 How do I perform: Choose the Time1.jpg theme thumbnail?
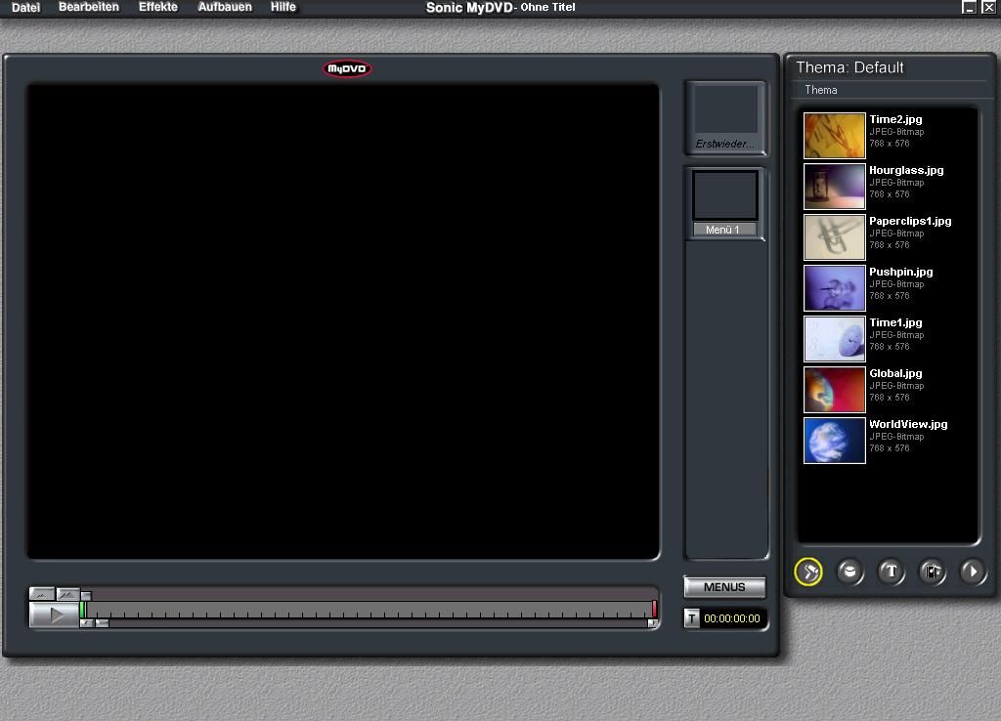(x=835, y=339)
